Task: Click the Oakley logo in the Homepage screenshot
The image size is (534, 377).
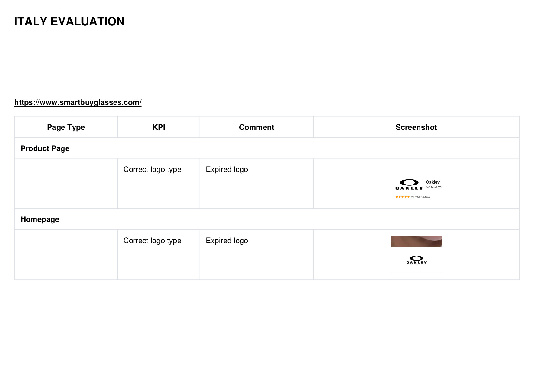Action: 416,260
